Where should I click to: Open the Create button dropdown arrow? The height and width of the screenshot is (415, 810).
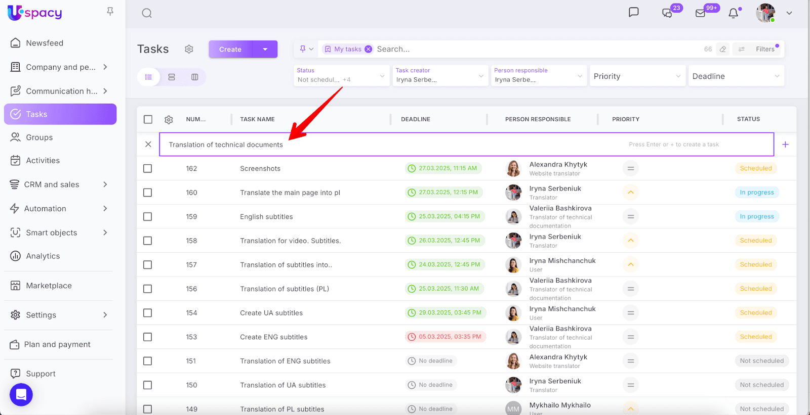(265, 49)
